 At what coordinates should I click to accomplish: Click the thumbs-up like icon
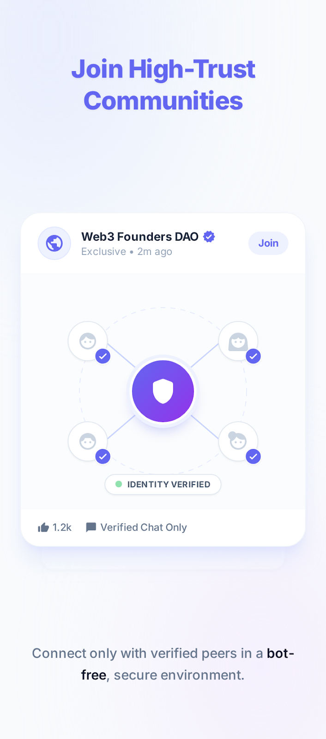point(43,527)
